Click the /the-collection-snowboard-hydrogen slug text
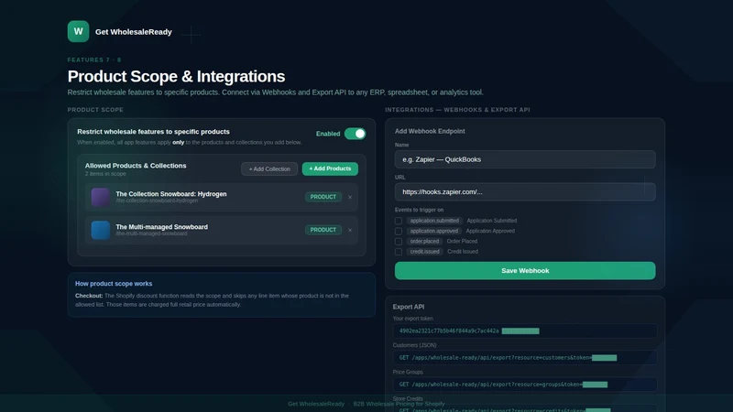This screenshot has width=733, height=412. click(x=157, y=201)
